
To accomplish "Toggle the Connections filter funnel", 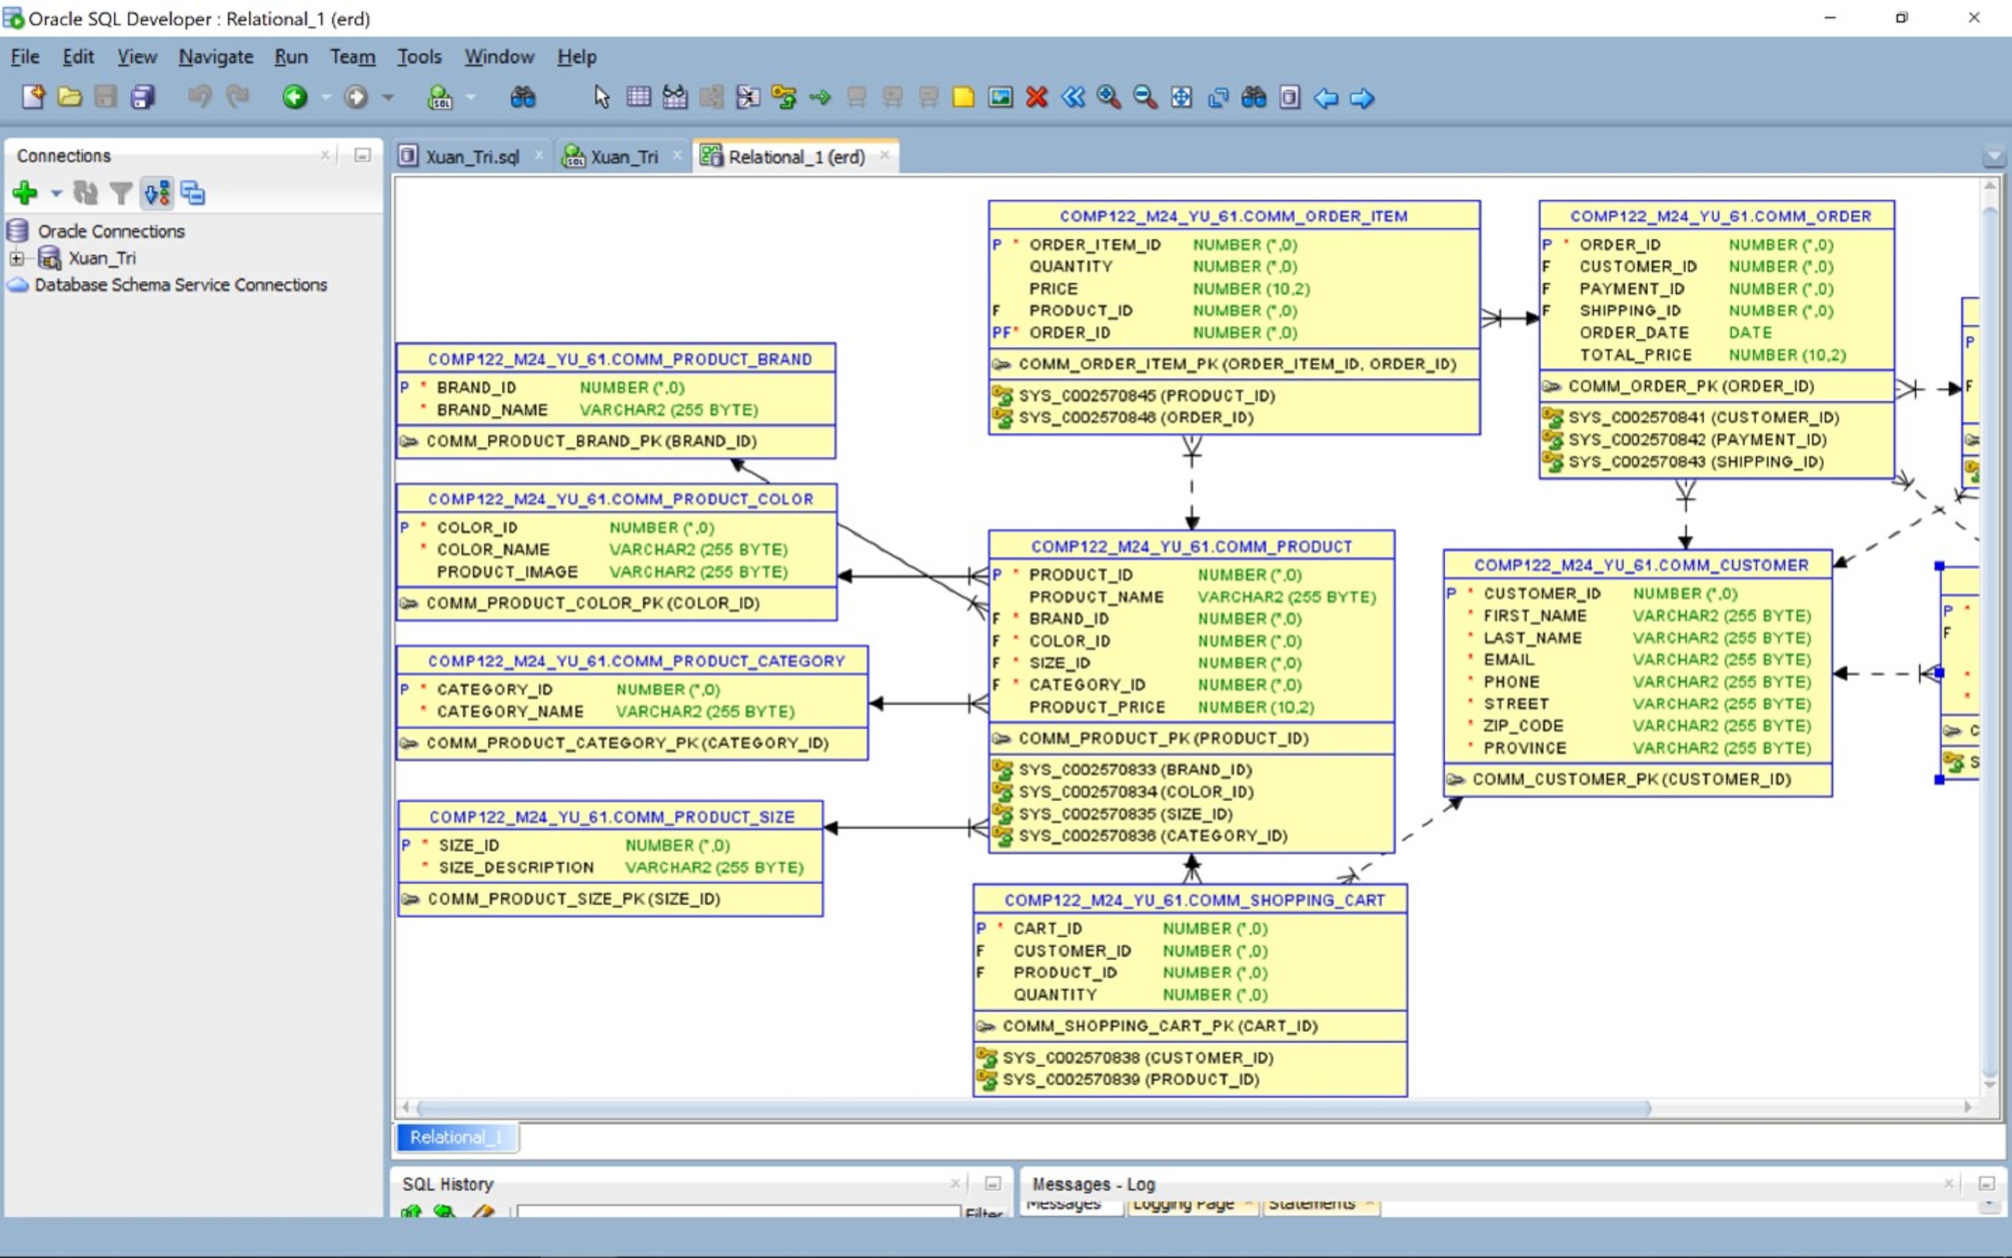I will (x=121, y=193).
